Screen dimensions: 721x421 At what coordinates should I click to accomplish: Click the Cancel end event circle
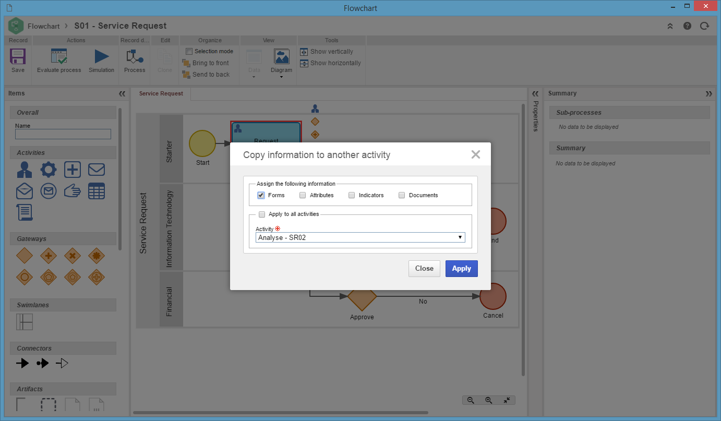click(493, 296)
